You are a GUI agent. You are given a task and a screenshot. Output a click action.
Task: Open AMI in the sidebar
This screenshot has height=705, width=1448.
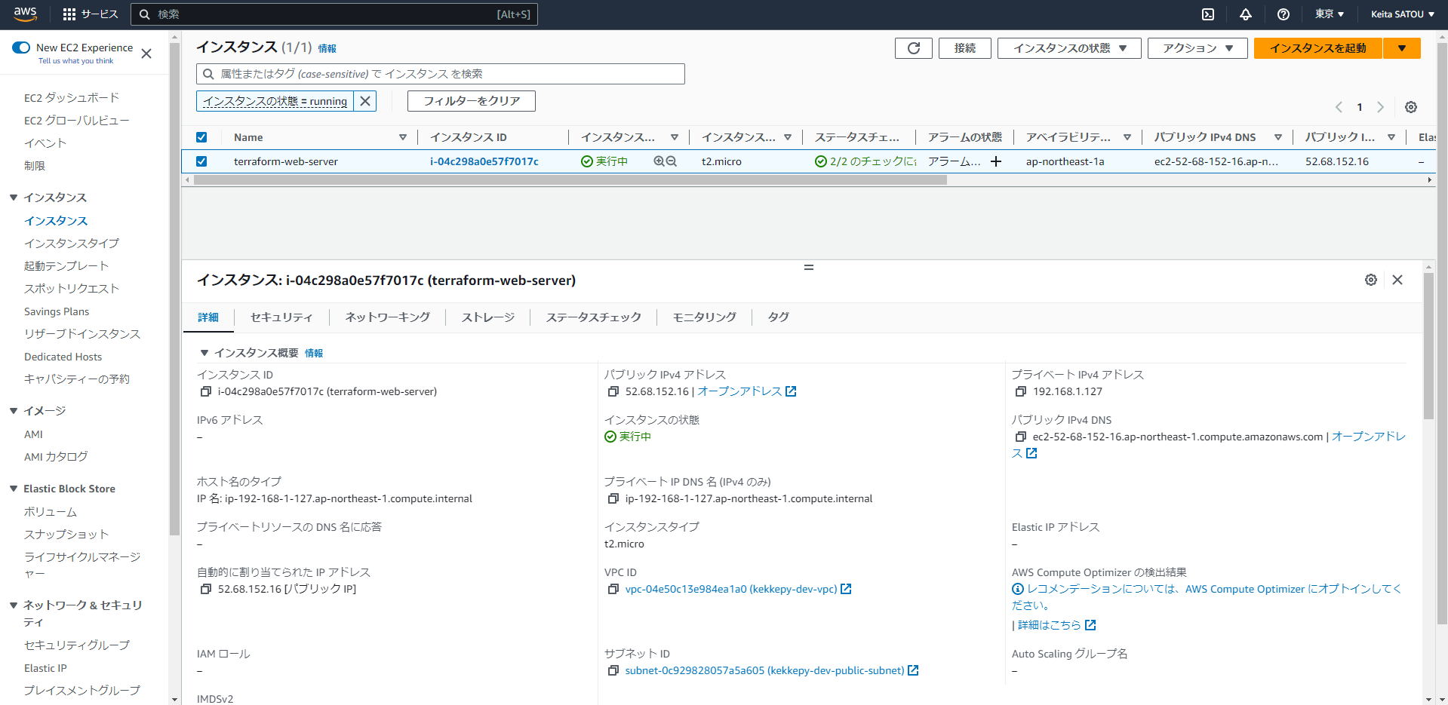[x=33, y=434]
